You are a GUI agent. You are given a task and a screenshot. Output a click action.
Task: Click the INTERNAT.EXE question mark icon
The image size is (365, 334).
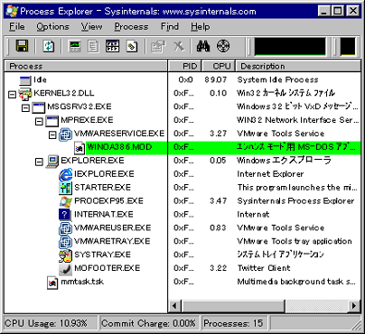65,215
